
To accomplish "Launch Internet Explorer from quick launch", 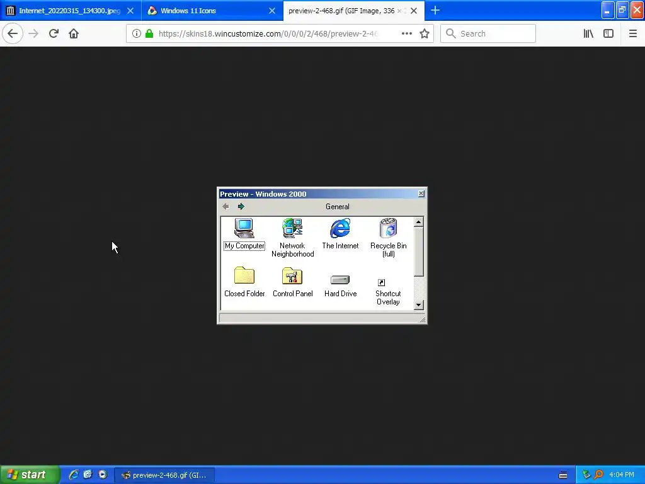I will click(74, 475).
